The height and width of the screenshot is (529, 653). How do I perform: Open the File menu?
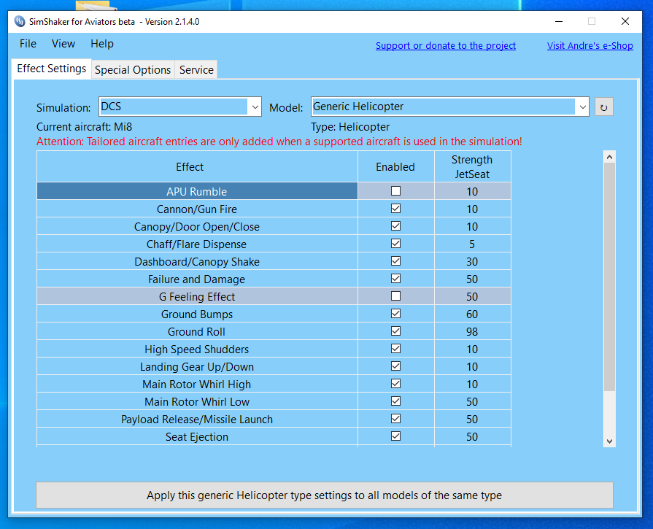[x=28, y=44]
